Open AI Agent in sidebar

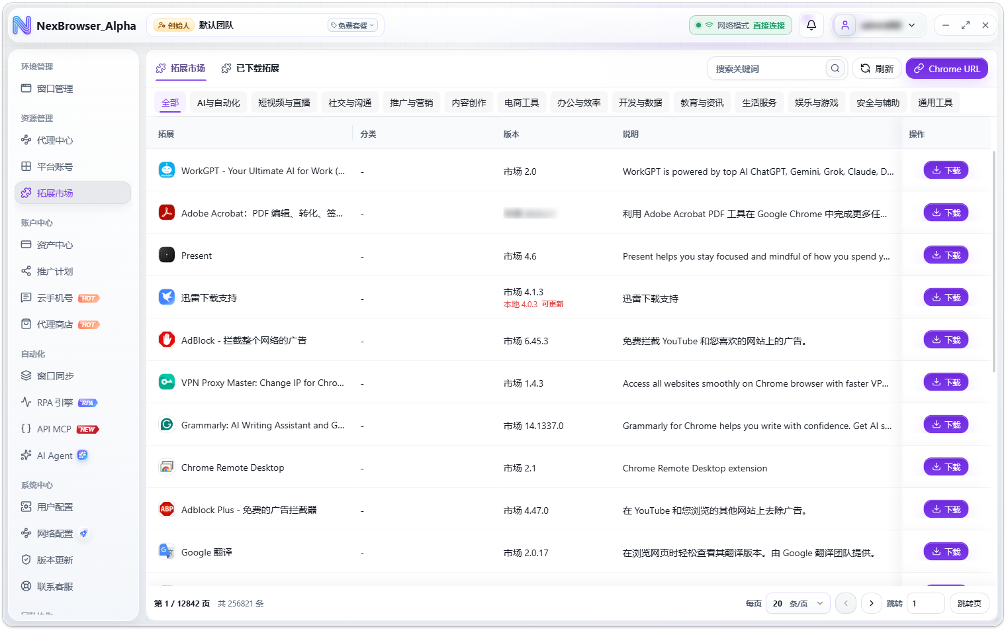pyautogui.click(x=73, y=456)
